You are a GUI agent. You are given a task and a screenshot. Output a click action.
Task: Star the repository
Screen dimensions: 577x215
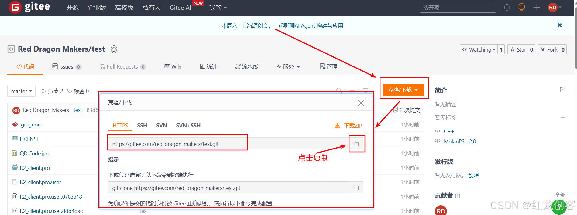coord(518,49)
